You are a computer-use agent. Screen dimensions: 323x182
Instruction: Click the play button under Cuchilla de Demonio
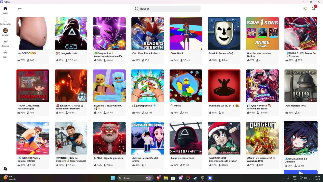pos(301,172)
